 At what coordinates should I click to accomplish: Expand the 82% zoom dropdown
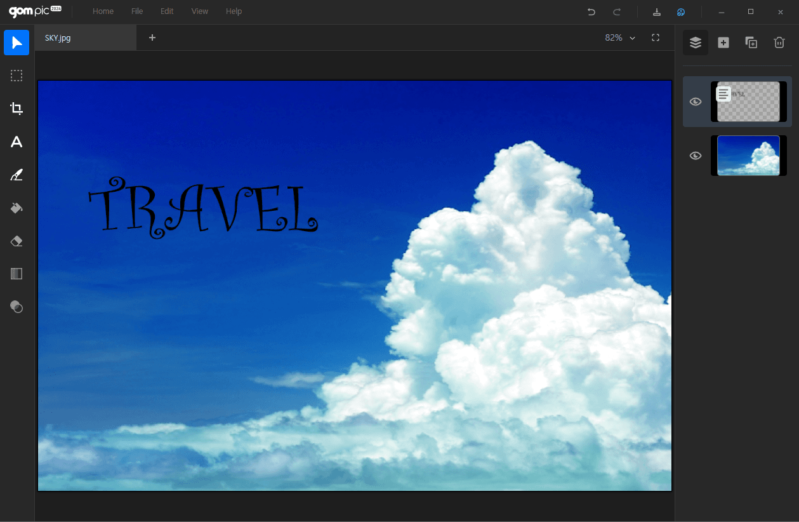[x=620, y=38]
